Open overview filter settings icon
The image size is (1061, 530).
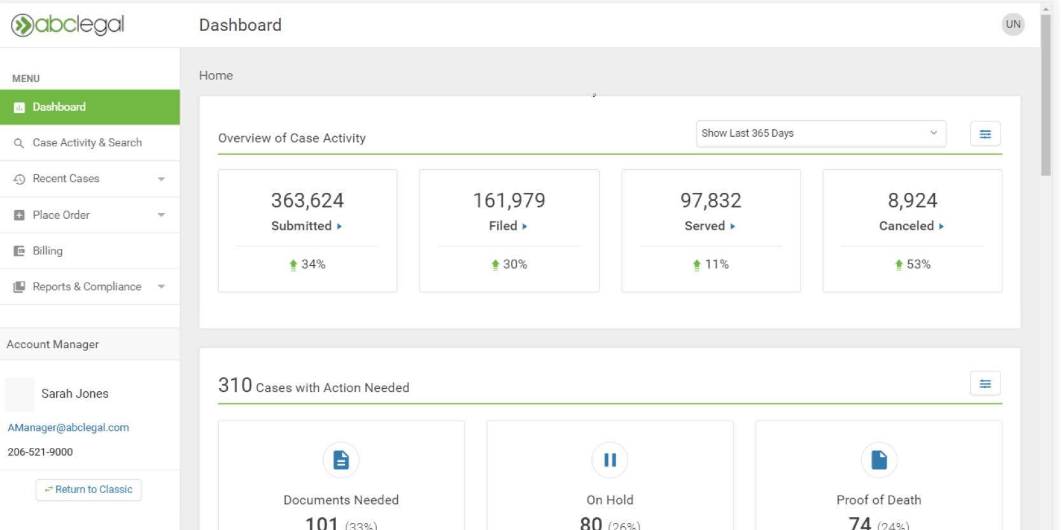(985, 134)
